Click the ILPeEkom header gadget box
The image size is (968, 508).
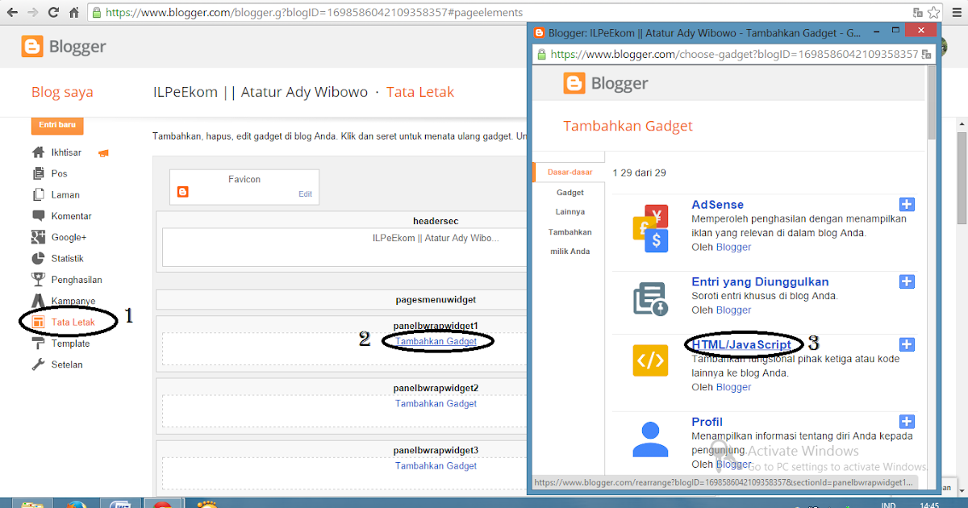click(x=345, y=247)
